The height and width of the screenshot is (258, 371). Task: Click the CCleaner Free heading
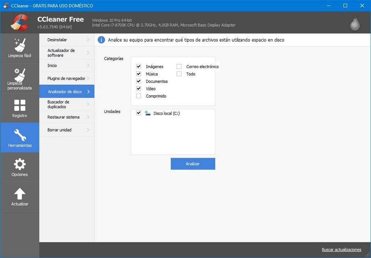60,19
